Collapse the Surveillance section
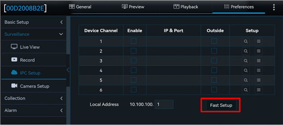Viewport: 283px width, 125px height. (x=33, y=34)
